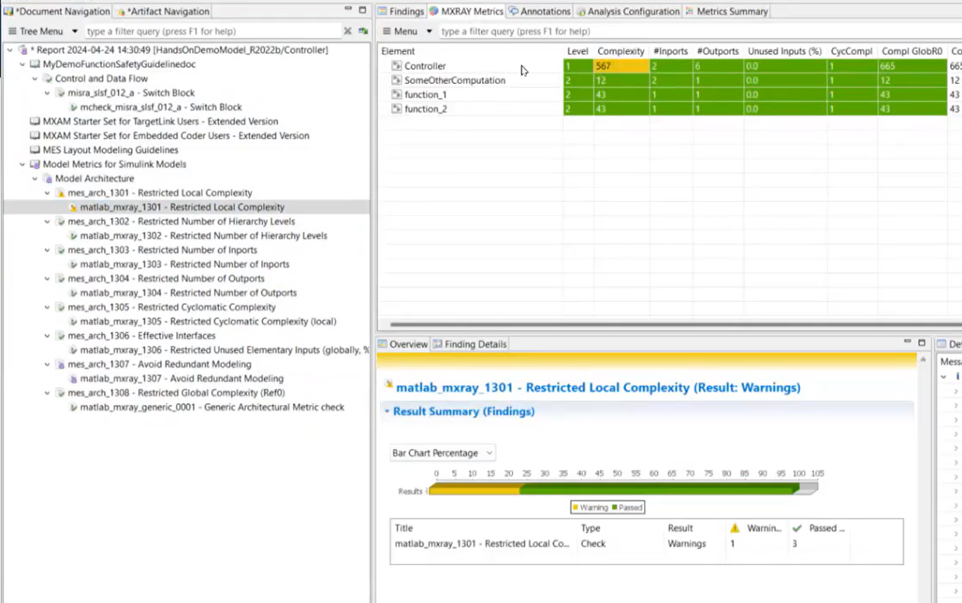Select matlab_mxray_1305 Restricted Cyclomatic Complexity (local)
Image resolution: width=962 pixels, height=603 pixels.
click(x=208, y=321)
